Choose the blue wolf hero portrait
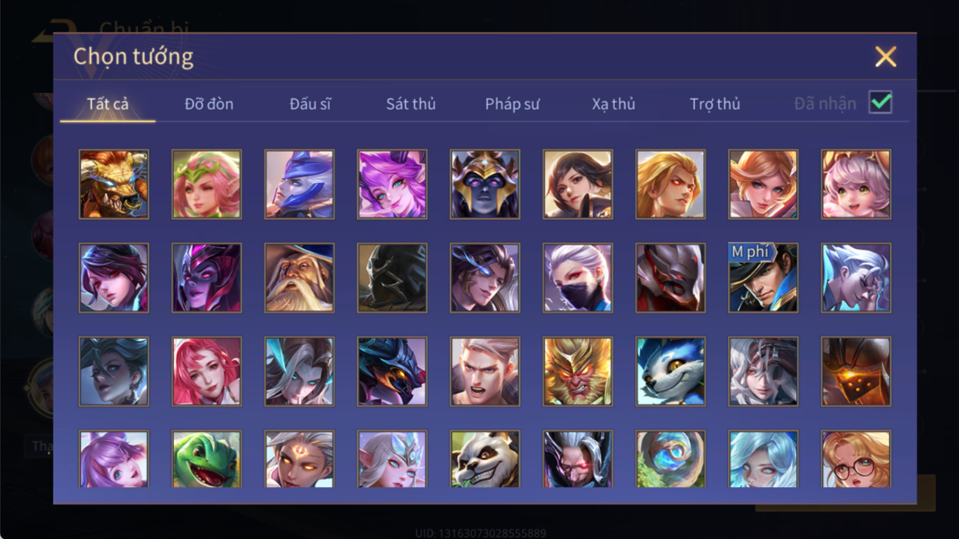Image resolution: width=959 pixels, height=539 pixels. (671, 372)
